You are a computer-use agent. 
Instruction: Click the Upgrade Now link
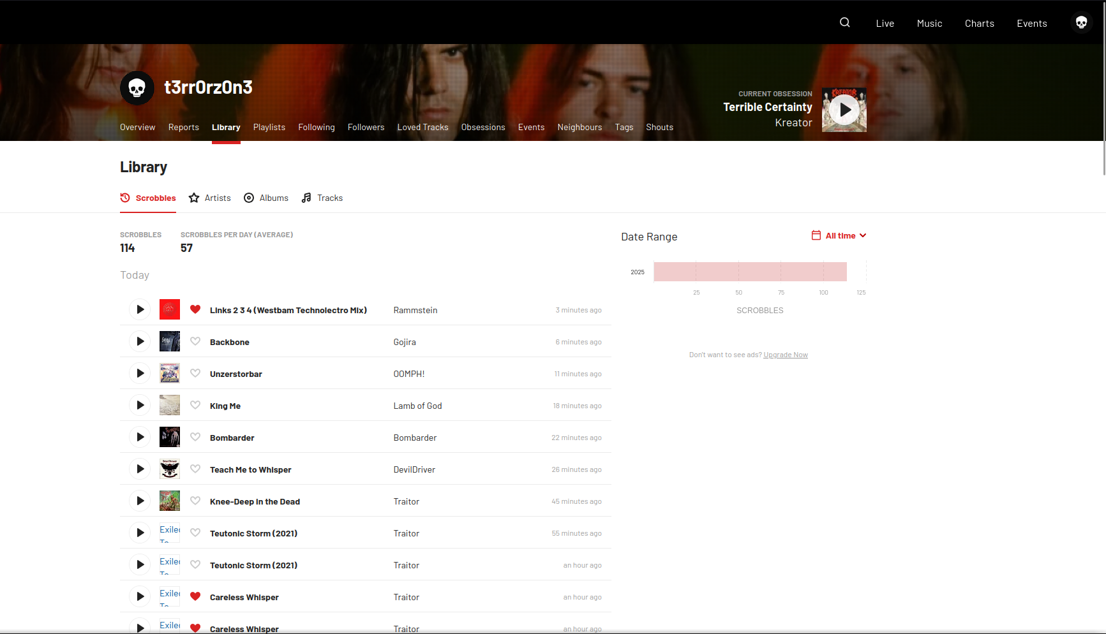pyautogui.click(x=785, y=355)
